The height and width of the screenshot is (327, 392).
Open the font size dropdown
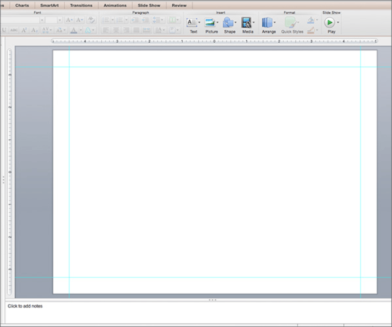click(x=60, y=20)
